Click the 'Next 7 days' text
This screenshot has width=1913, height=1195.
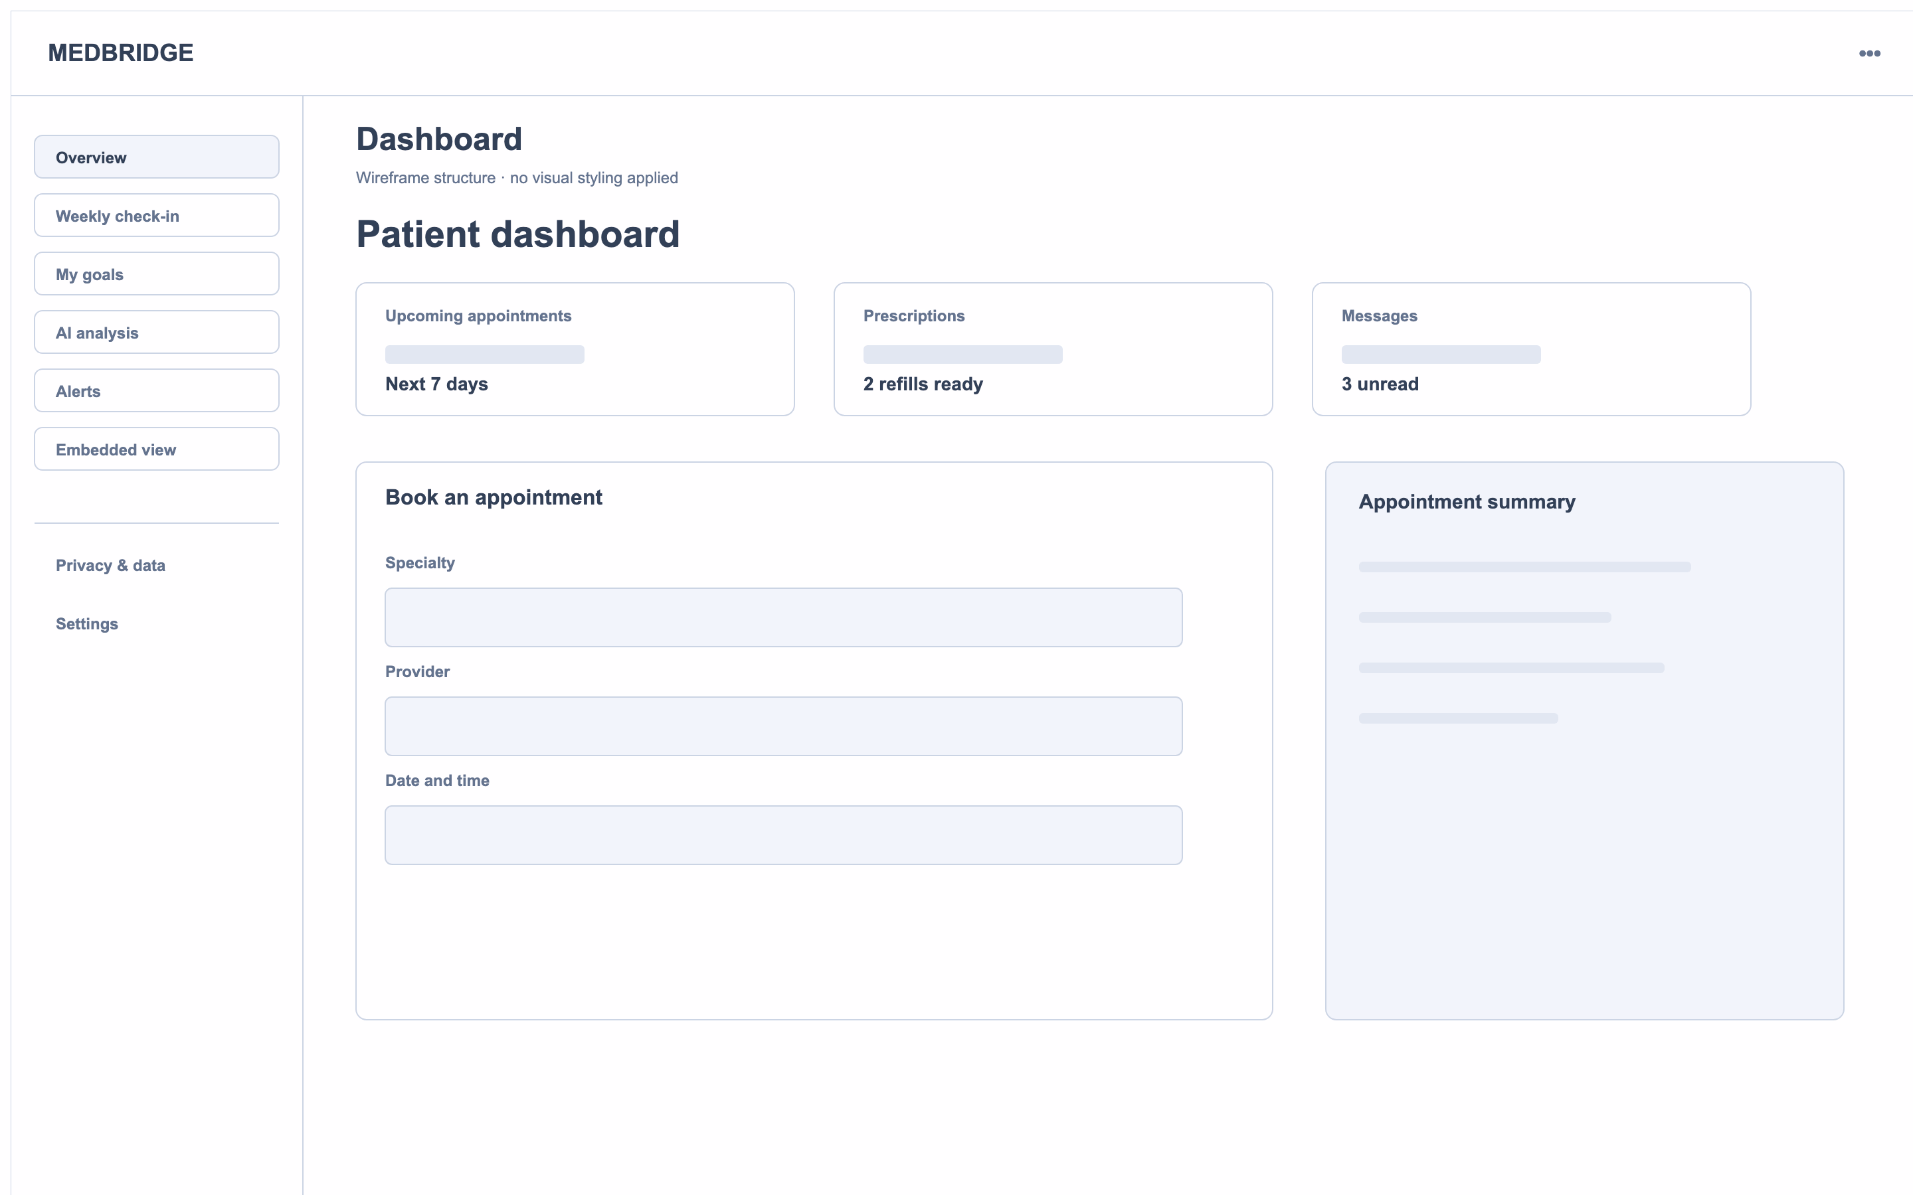436,384
